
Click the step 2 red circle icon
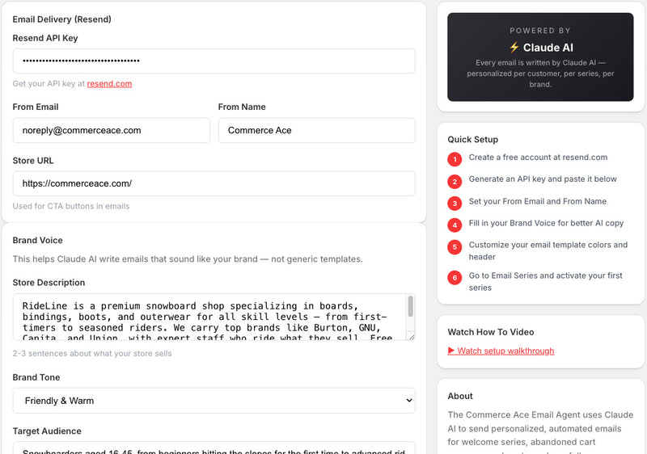455,181
